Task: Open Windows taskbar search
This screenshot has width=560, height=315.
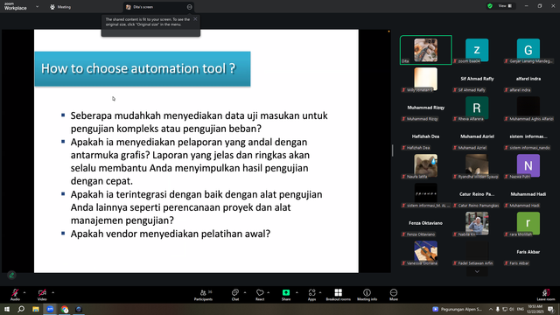Action: pyautogui.click(x=21, y=309)
